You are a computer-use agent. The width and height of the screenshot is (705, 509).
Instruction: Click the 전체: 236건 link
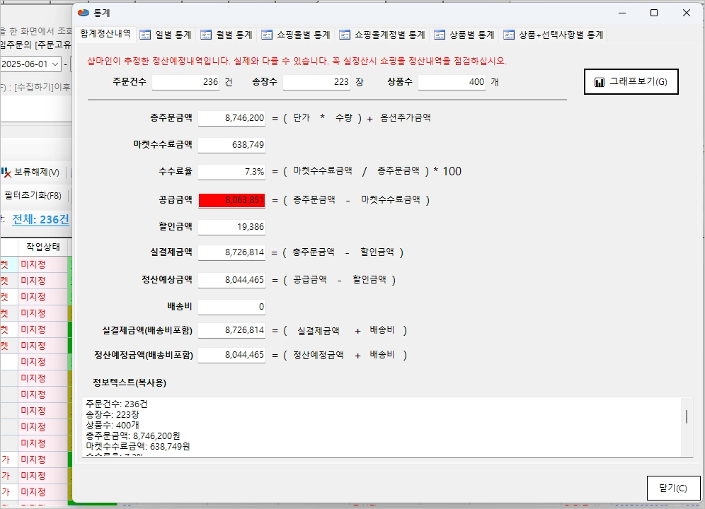pyautogui.click(x=40, y=219)
